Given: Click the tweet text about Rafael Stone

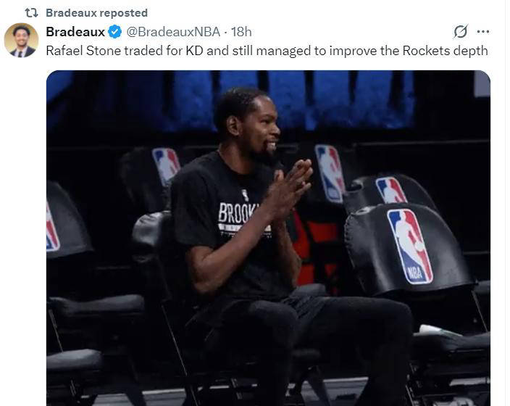Looking at the screenshot, I should [267, 51].
